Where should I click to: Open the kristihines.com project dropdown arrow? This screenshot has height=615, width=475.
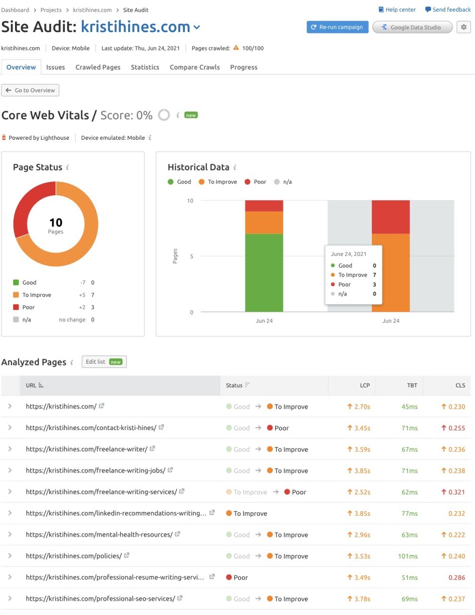click(197, 27)
